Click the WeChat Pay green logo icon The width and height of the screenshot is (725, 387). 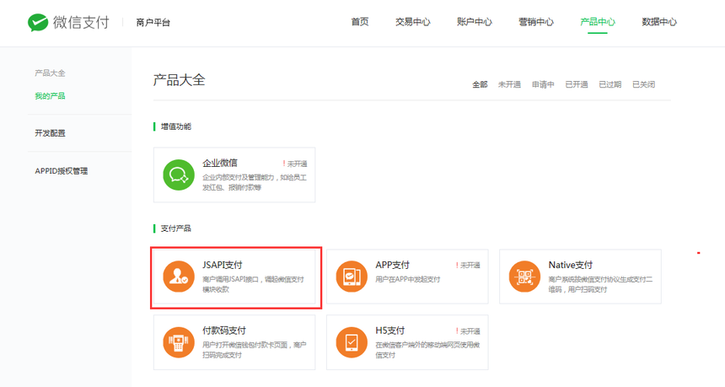(38, 22)
